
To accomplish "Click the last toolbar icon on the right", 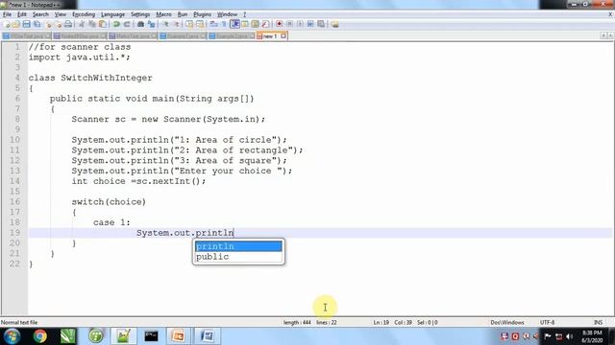I will coord(335,24).
